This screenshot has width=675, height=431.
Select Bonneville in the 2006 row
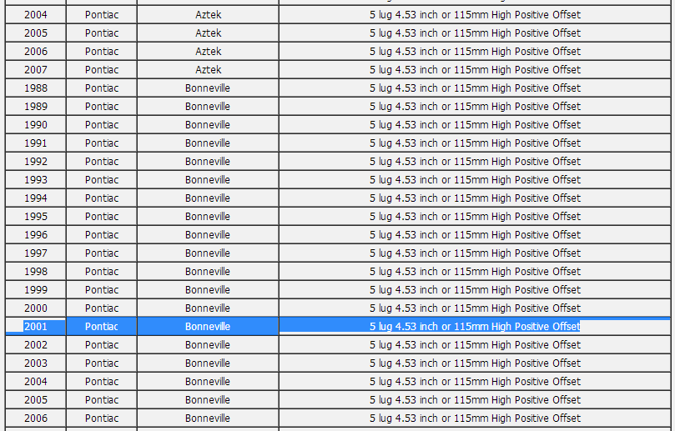[208, 418]
